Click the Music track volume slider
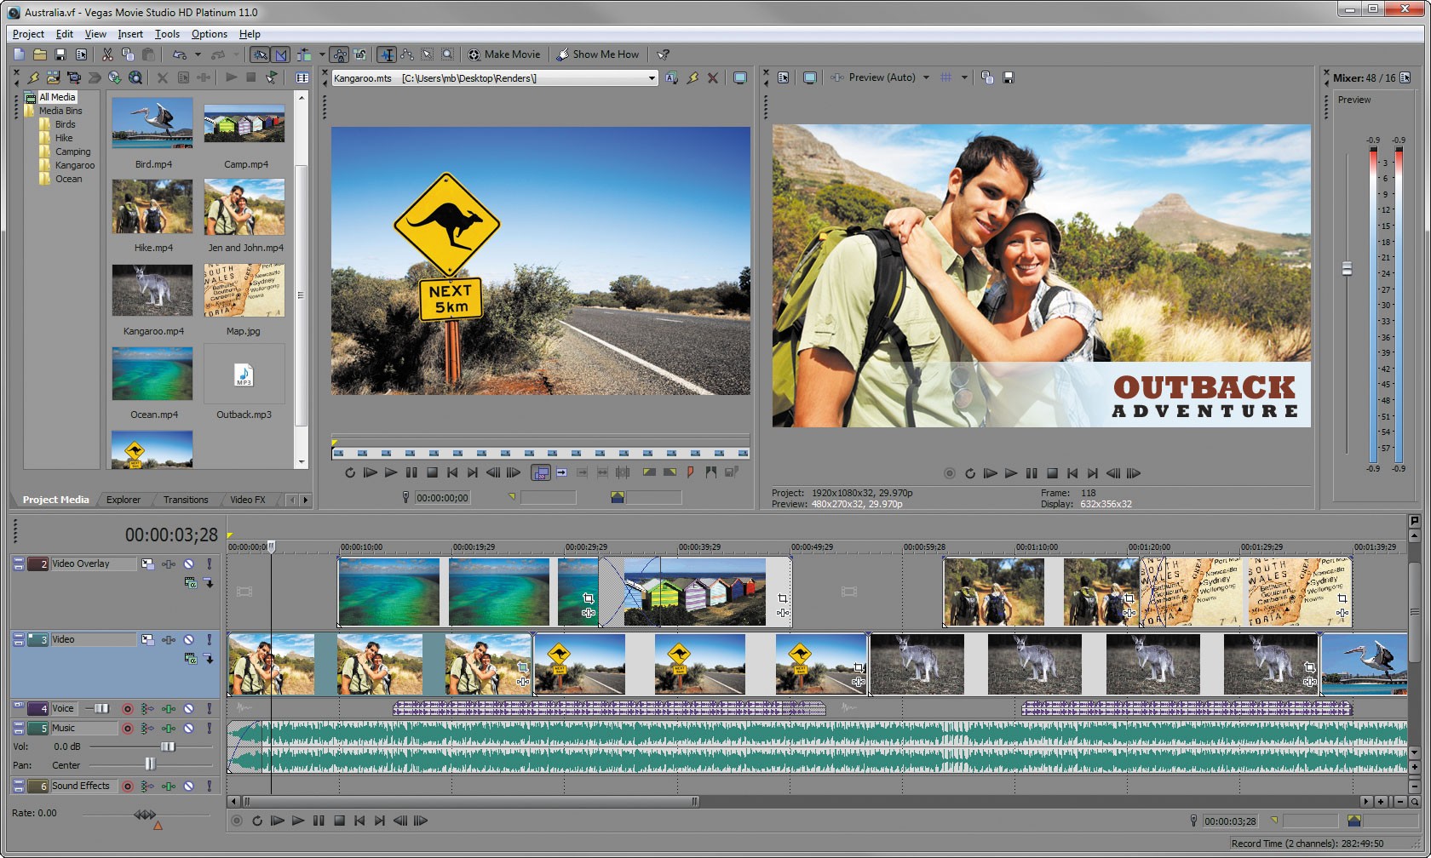Screen dimensions: 1431x858 [168, 746]
